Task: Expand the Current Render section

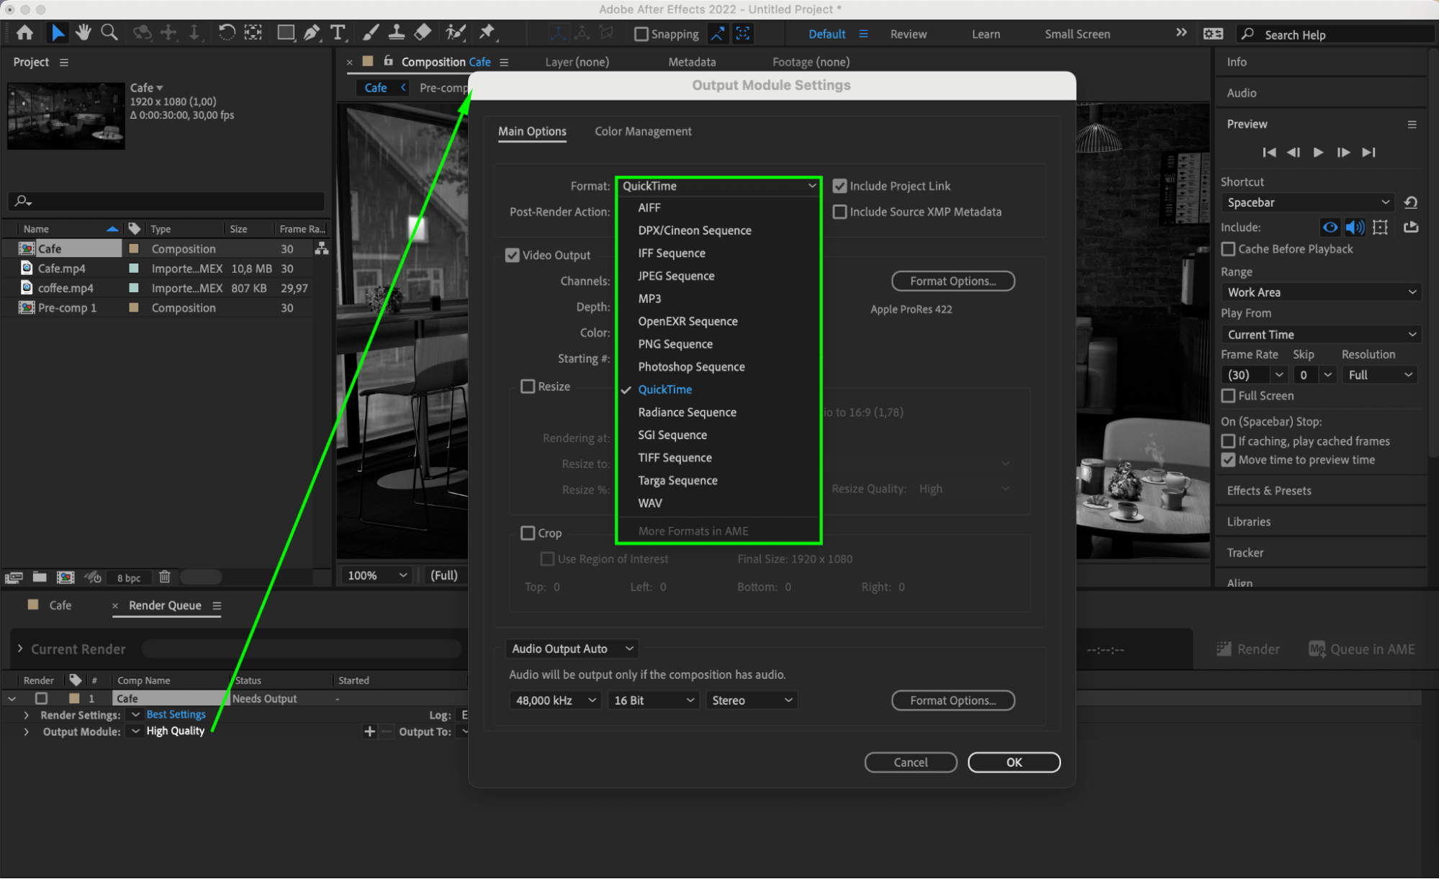Action: point(20,649)
